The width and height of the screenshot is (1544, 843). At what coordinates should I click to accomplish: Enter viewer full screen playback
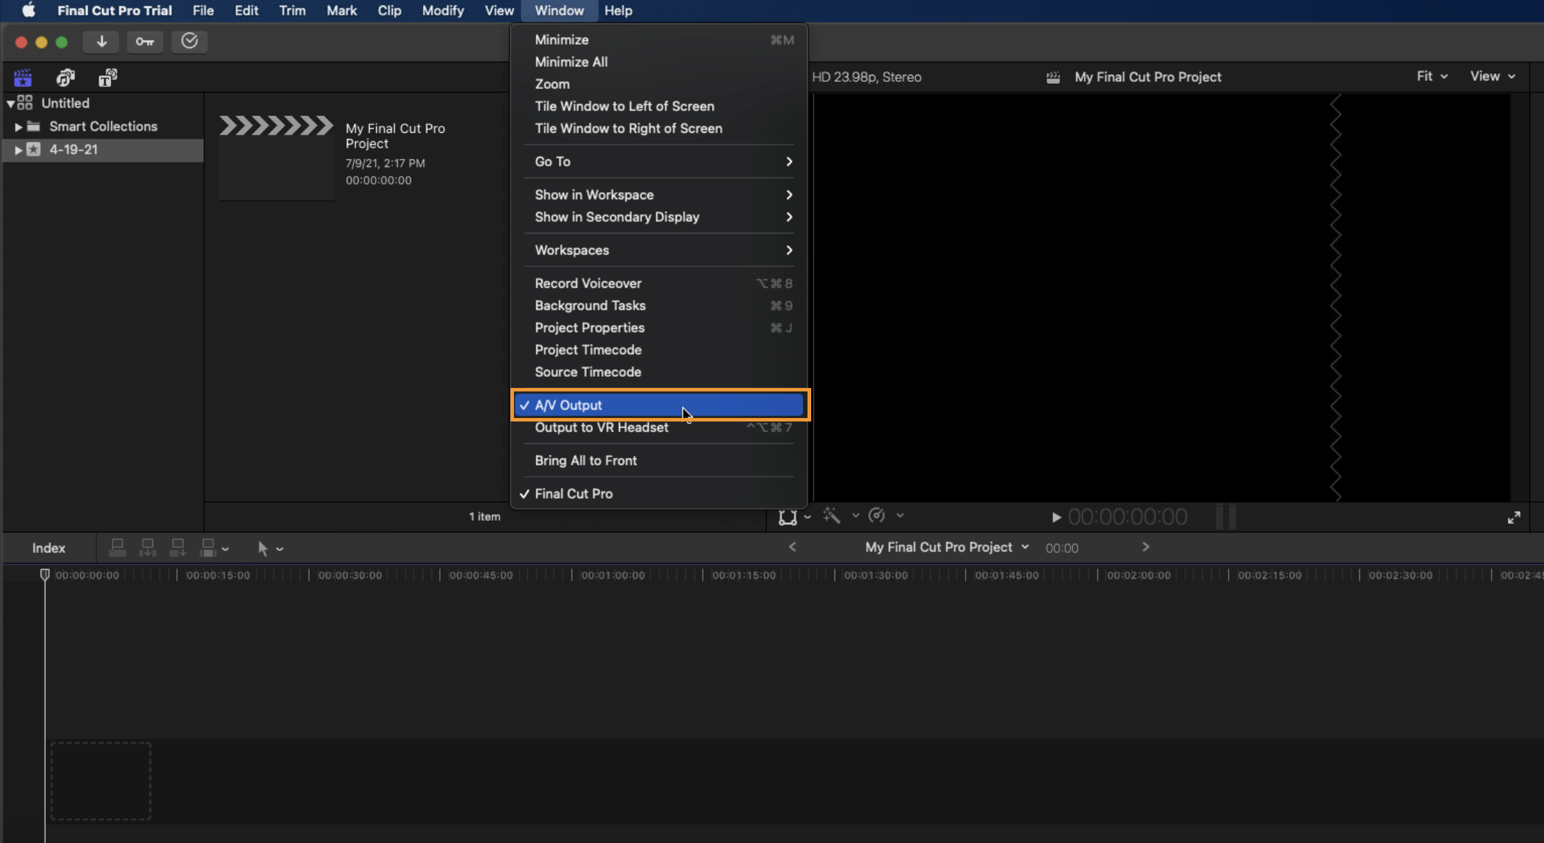[1513, 517]
